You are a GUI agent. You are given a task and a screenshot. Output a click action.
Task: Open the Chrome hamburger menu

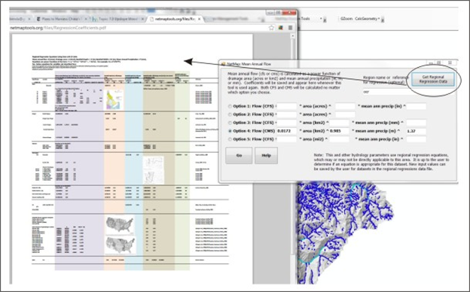(x=290, y=28)
